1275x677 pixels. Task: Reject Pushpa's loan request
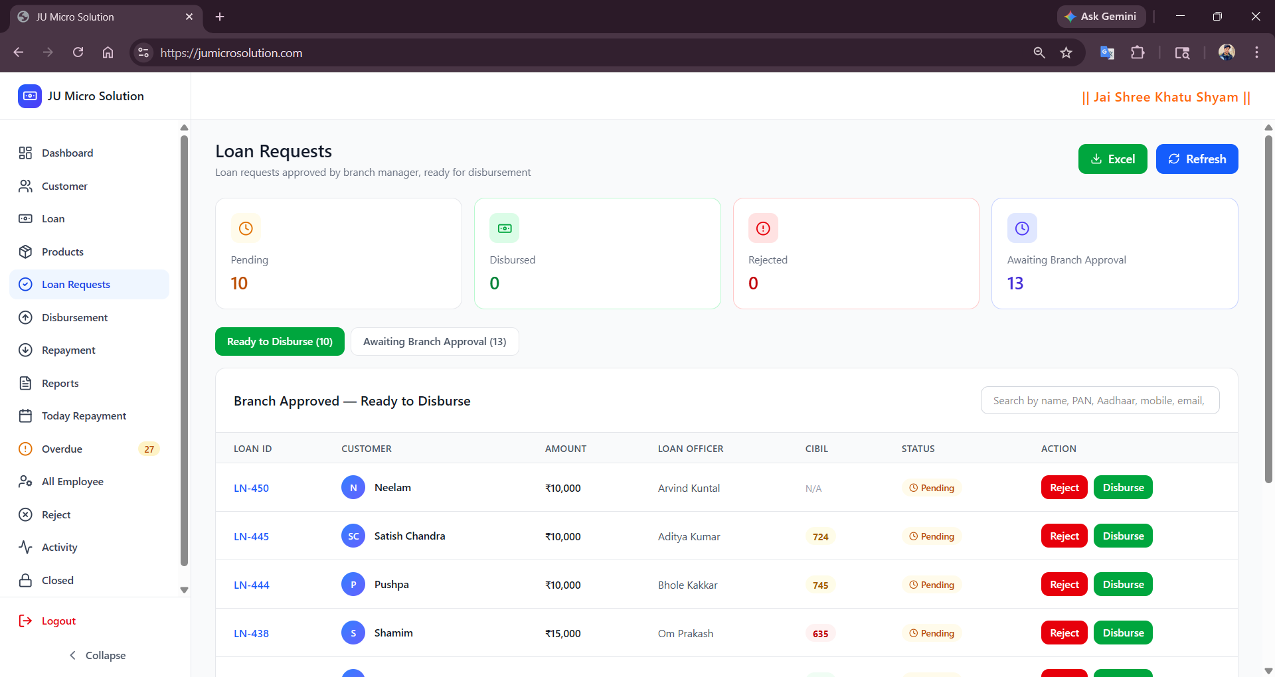click(1064, 584)
